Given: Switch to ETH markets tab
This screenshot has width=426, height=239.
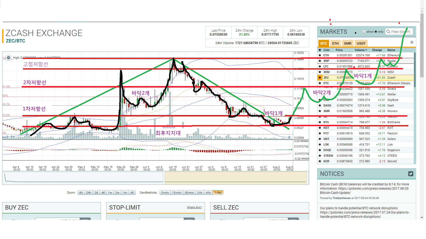Looking at the screenshot, I should tap(335, 43).
